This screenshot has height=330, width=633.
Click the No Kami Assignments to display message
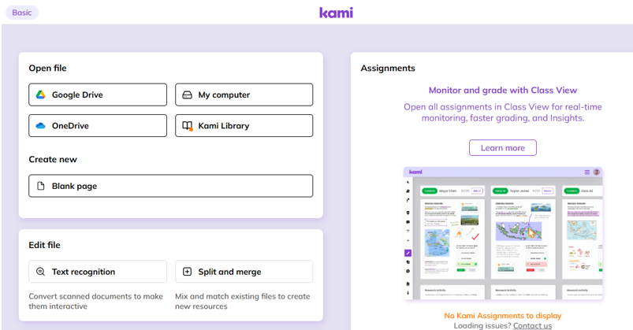(x=503, y=316)
